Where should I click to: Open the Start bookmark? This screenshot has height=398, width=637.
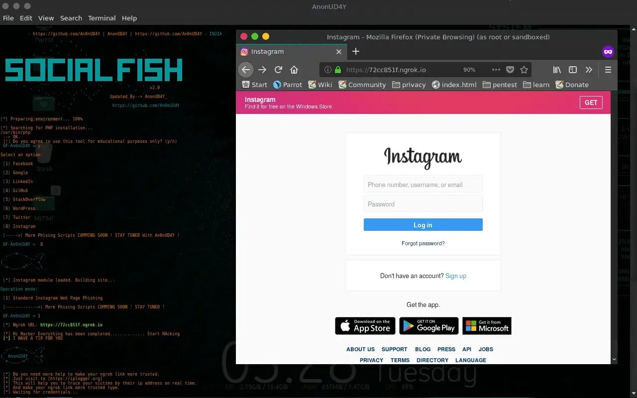pos(254,85)
